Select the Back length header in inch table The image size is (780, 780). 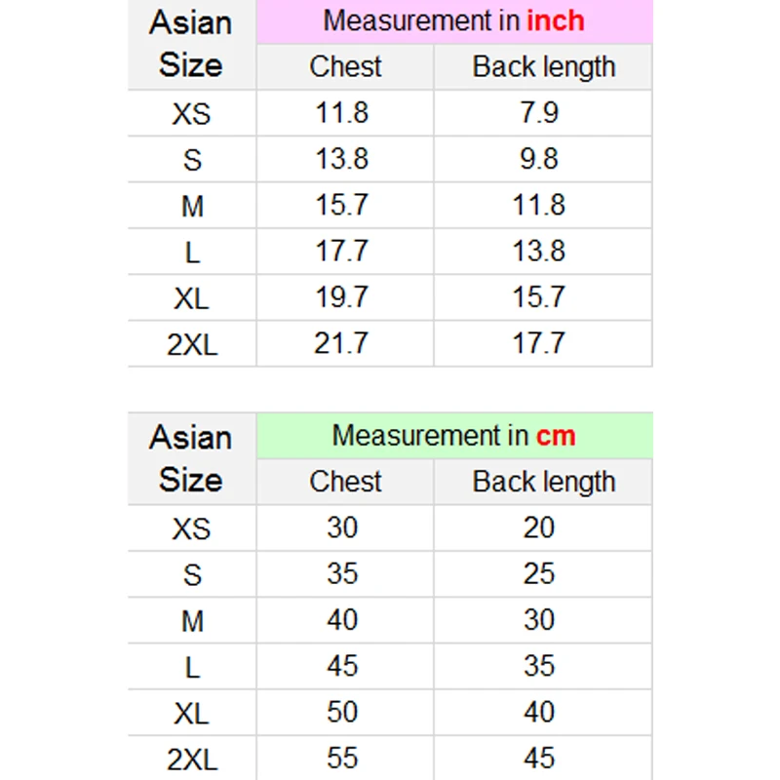[x=543, y=67]
